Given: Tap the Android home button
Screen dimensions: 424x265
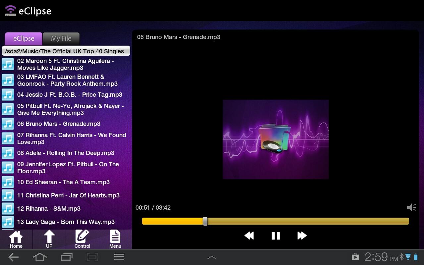Looking at the screenshot, I should pos(40,257).
